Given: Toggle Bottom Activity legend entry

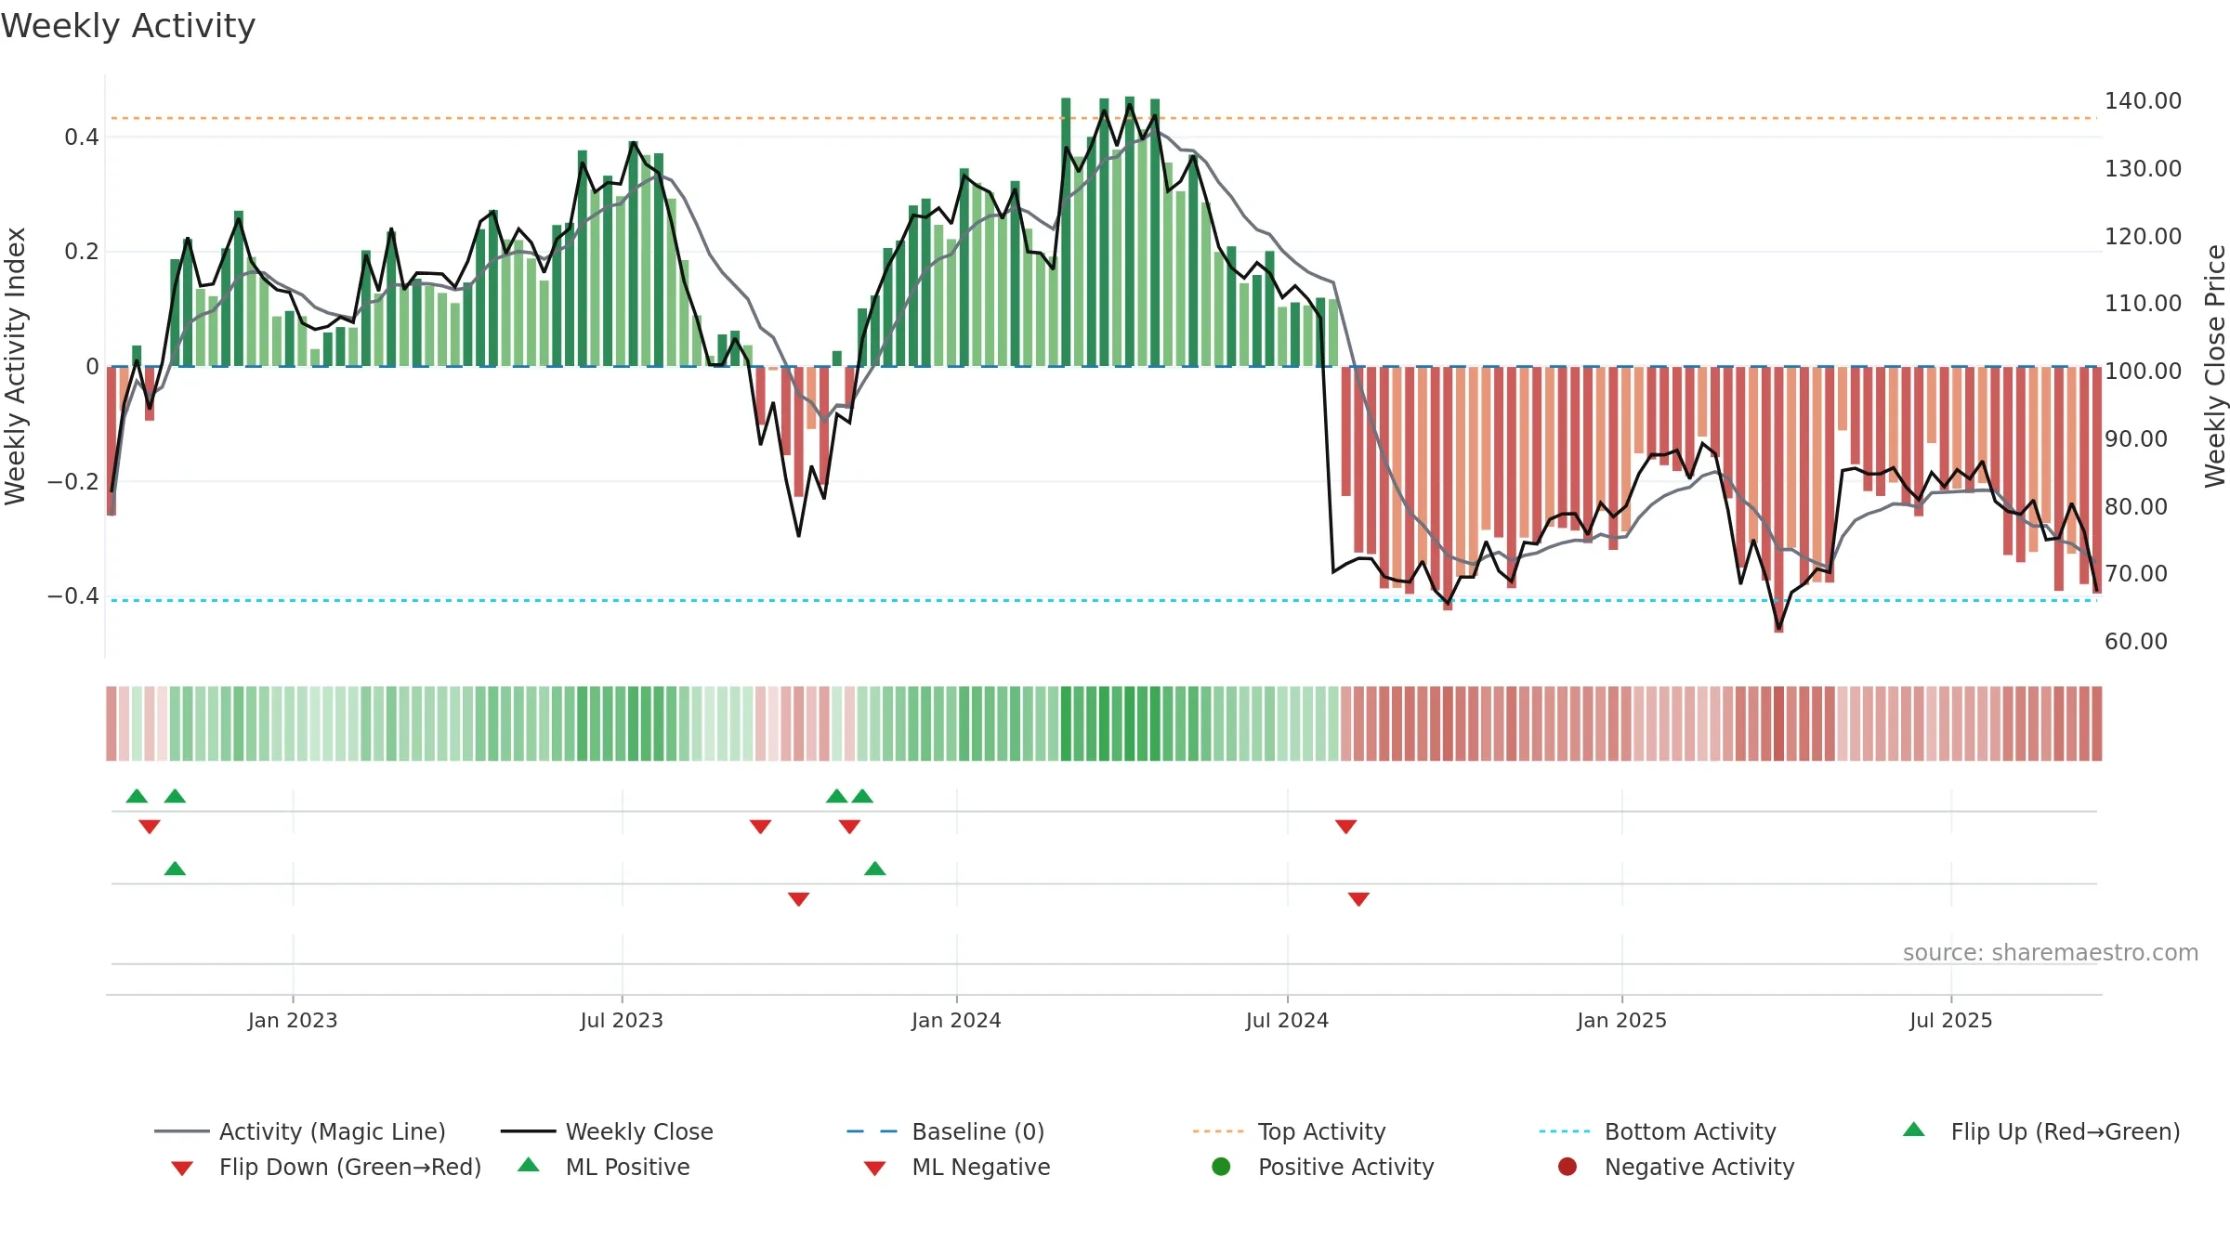Looking at the screenshot, I should pyautogui.click(x=1658, y=1131).
